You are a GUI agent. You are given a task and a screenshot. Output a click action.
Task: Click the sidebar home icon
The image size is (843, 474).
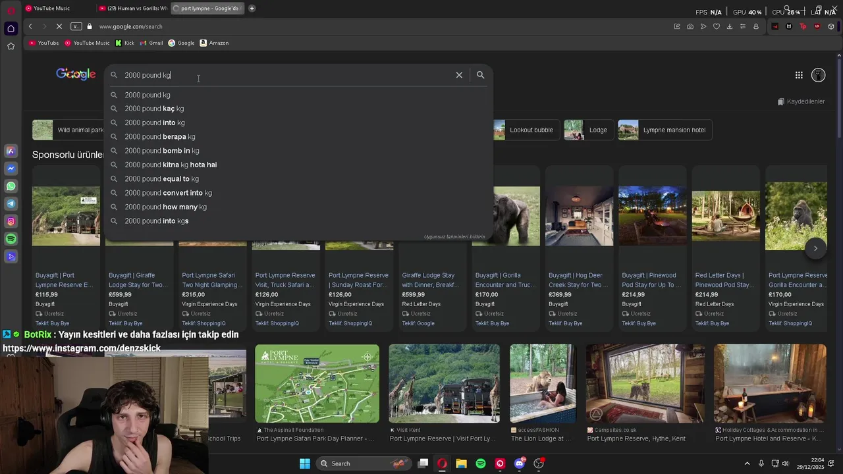11,28
